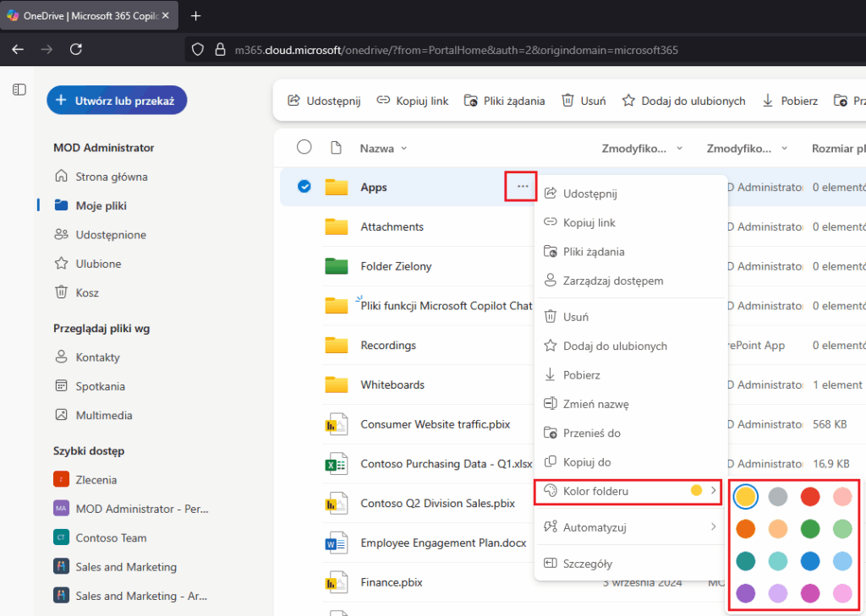This screenshot has height=616, width=866.
Task: Choose Kopiuj do in context menu
Action: 630,462
